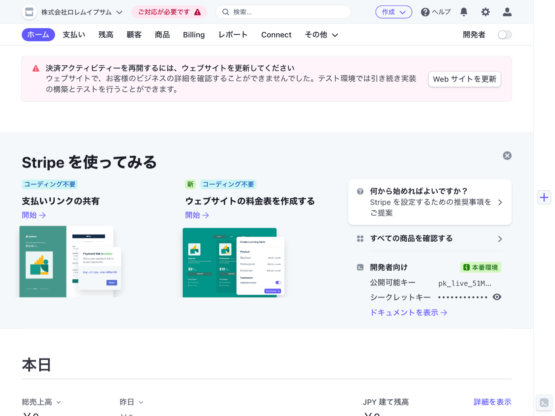Image resolution: width=555 pixels, height=416 pixels.
Task: Open the 何から始めればよいですか？ card
Action: pos(430,202)
